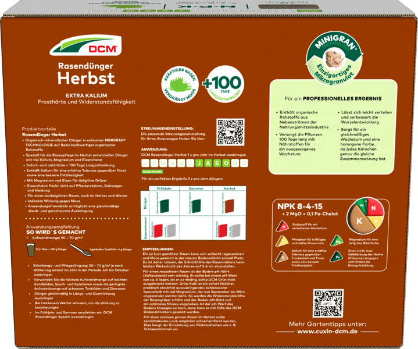
Task: Click the Frühjahr column header
Action: pos(164,188)
